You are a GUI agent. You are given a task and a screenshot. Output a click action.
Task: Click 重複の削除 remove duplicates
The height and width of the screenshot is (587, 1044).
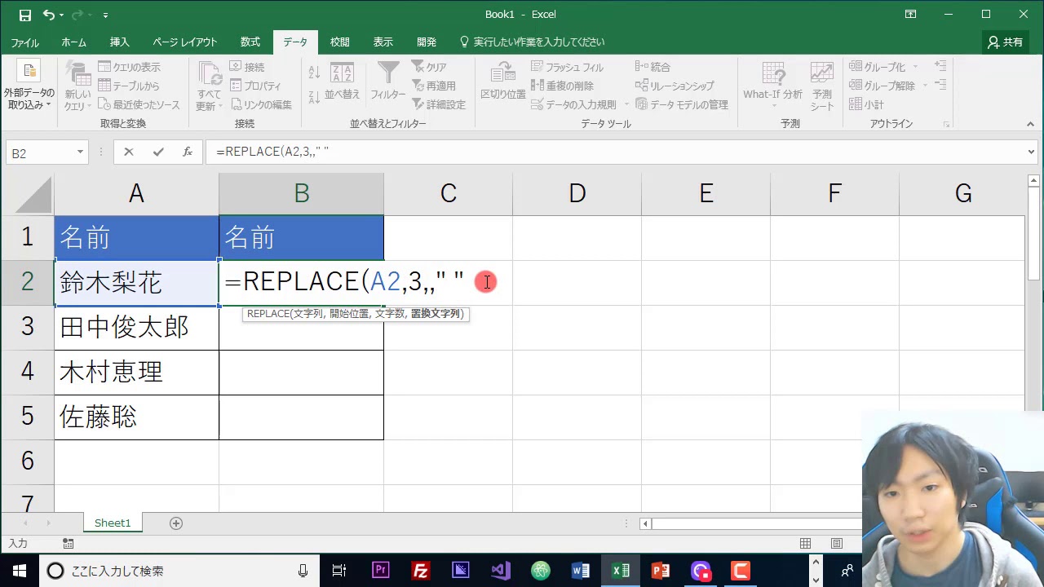coord(562,86)
